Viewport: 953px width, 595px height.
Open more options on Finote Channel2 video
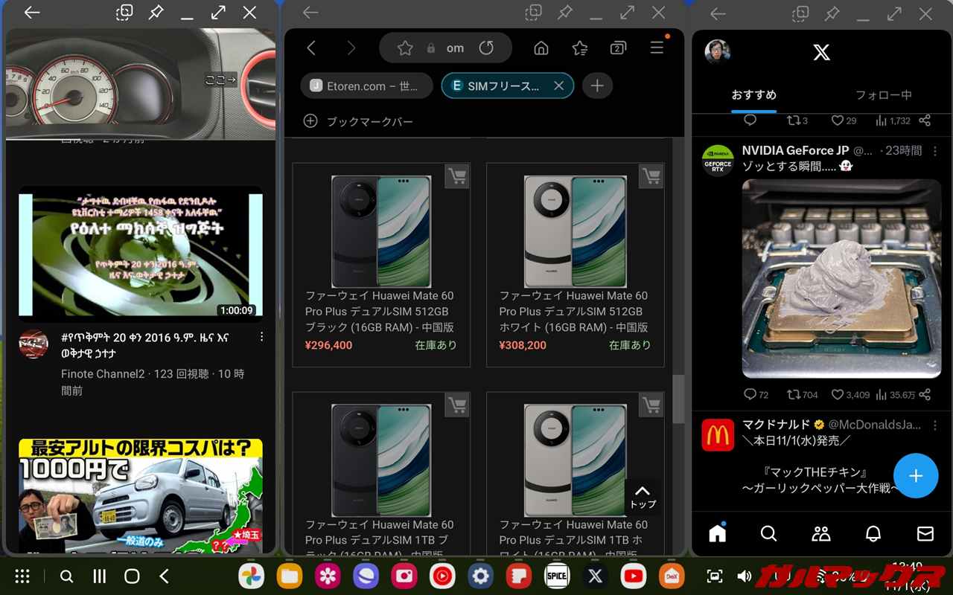(x=261, y=338)
